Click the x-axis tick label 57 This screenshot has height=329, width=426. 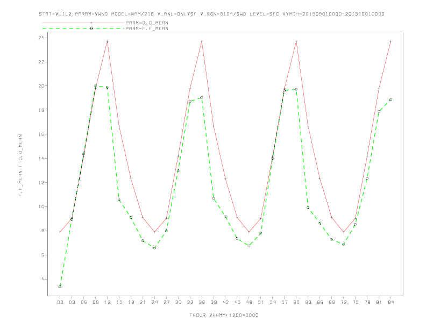pyautogui.click(x=285, y=302)
